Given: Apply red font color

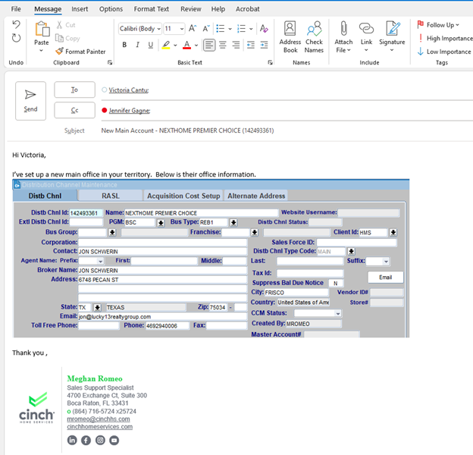Looking at the screenshot, I should 186,45.
